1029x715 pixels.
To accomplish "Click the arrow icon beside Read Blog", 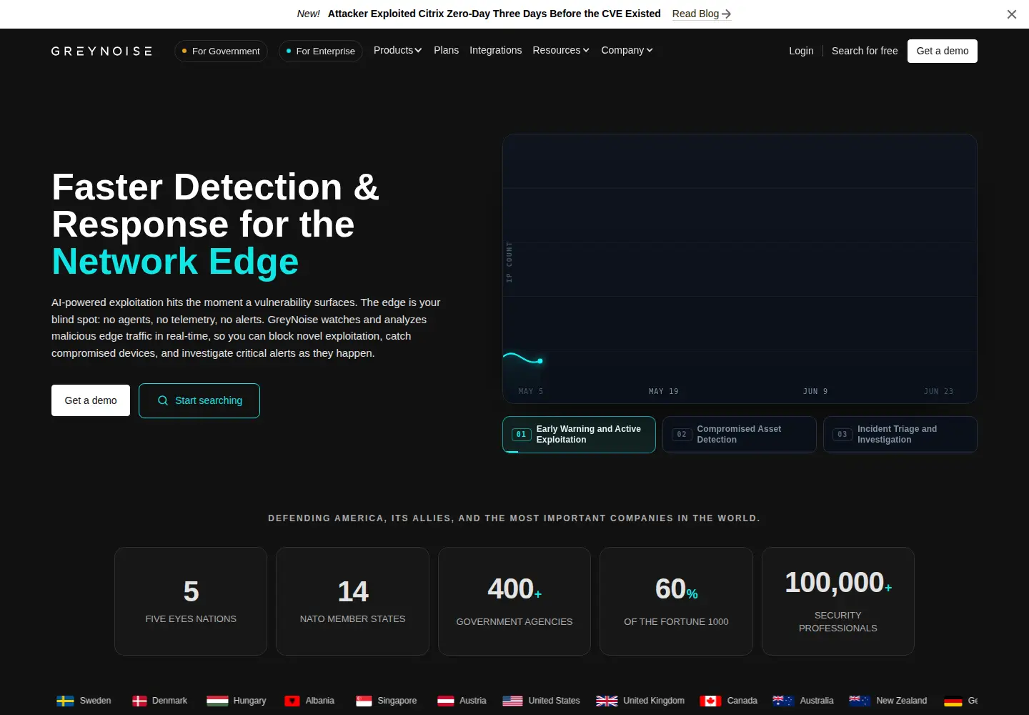I will coord(726,14).
